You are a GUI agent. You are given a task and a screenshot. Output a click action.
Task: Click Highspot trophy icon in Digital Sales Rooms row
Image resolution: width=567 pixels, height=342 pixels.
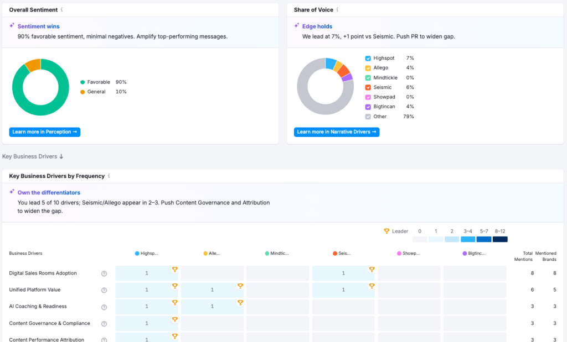pos(174,270)
